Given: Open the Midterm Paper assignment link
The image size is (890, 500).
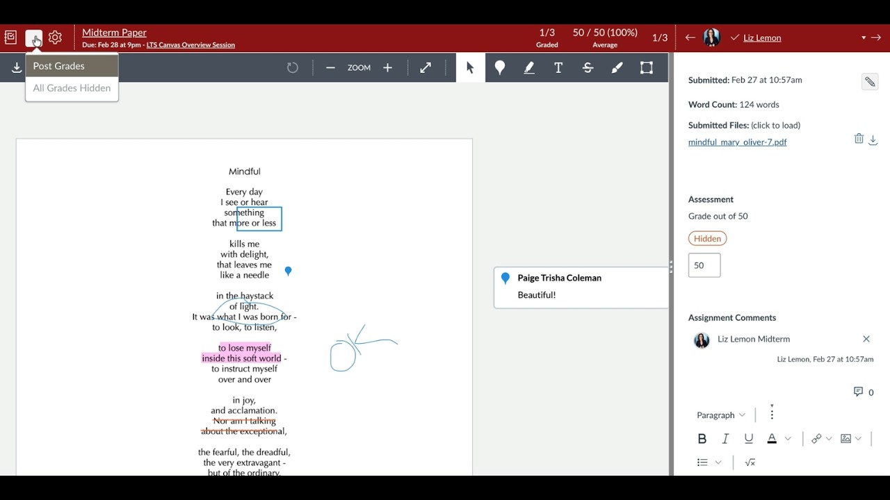Looking at the screenshot, I should click(114, 33).
